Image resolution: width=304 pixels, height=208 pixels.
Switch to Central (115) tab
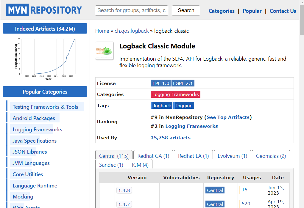point(114,156)
